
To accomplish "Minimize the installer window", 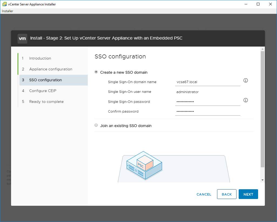I will pos(246,4).
